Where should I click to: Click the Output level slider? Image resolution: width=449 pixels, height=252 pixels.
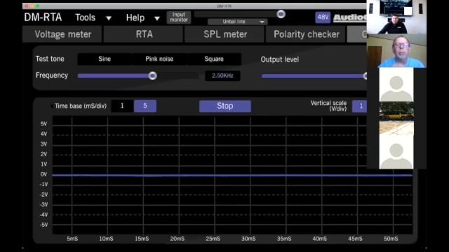tap(314, 76)
